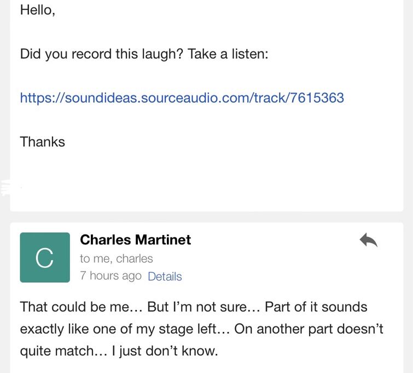This screenshot has height=373, width=413.
Task: Click the track number 7615363 in URL
Action: pos(317,98)
